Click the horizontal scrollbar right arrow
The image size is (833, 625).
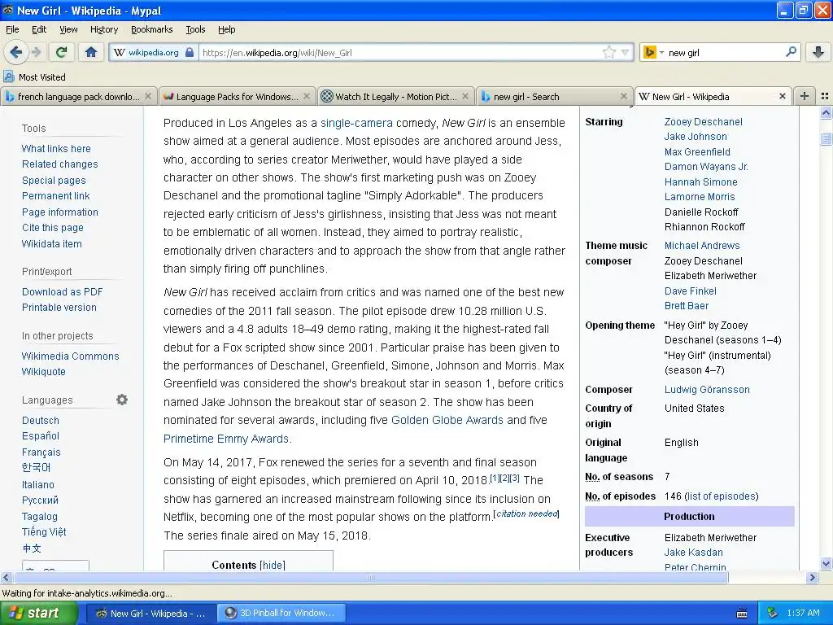click(x=812, y=577)
